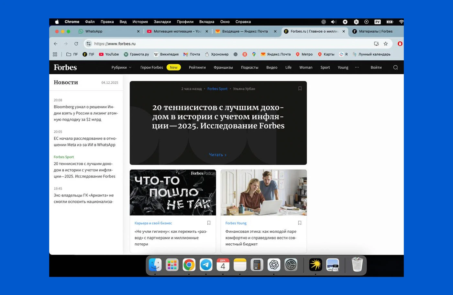Open the Грамота.ру bookmark

coord(136,54)
